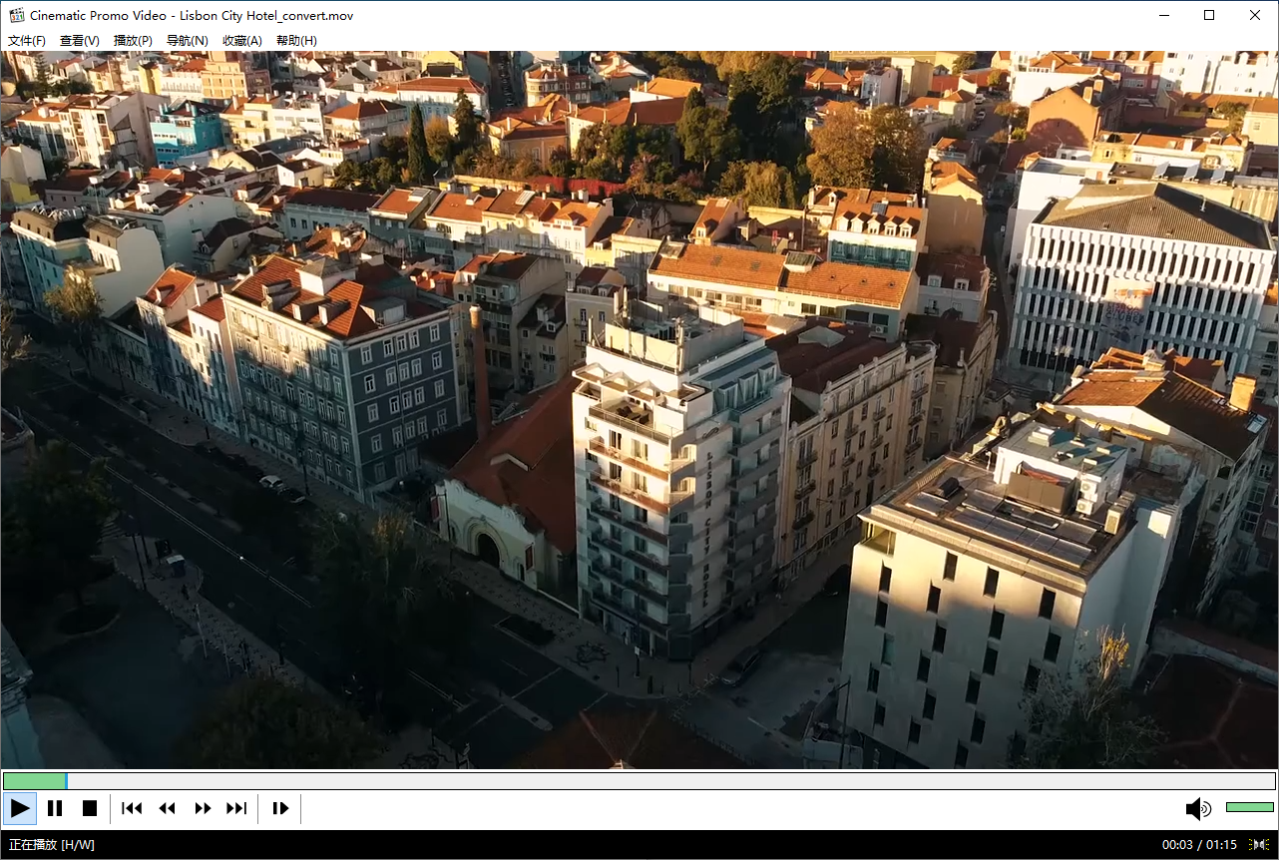Pause the video playback

(55, 808)
